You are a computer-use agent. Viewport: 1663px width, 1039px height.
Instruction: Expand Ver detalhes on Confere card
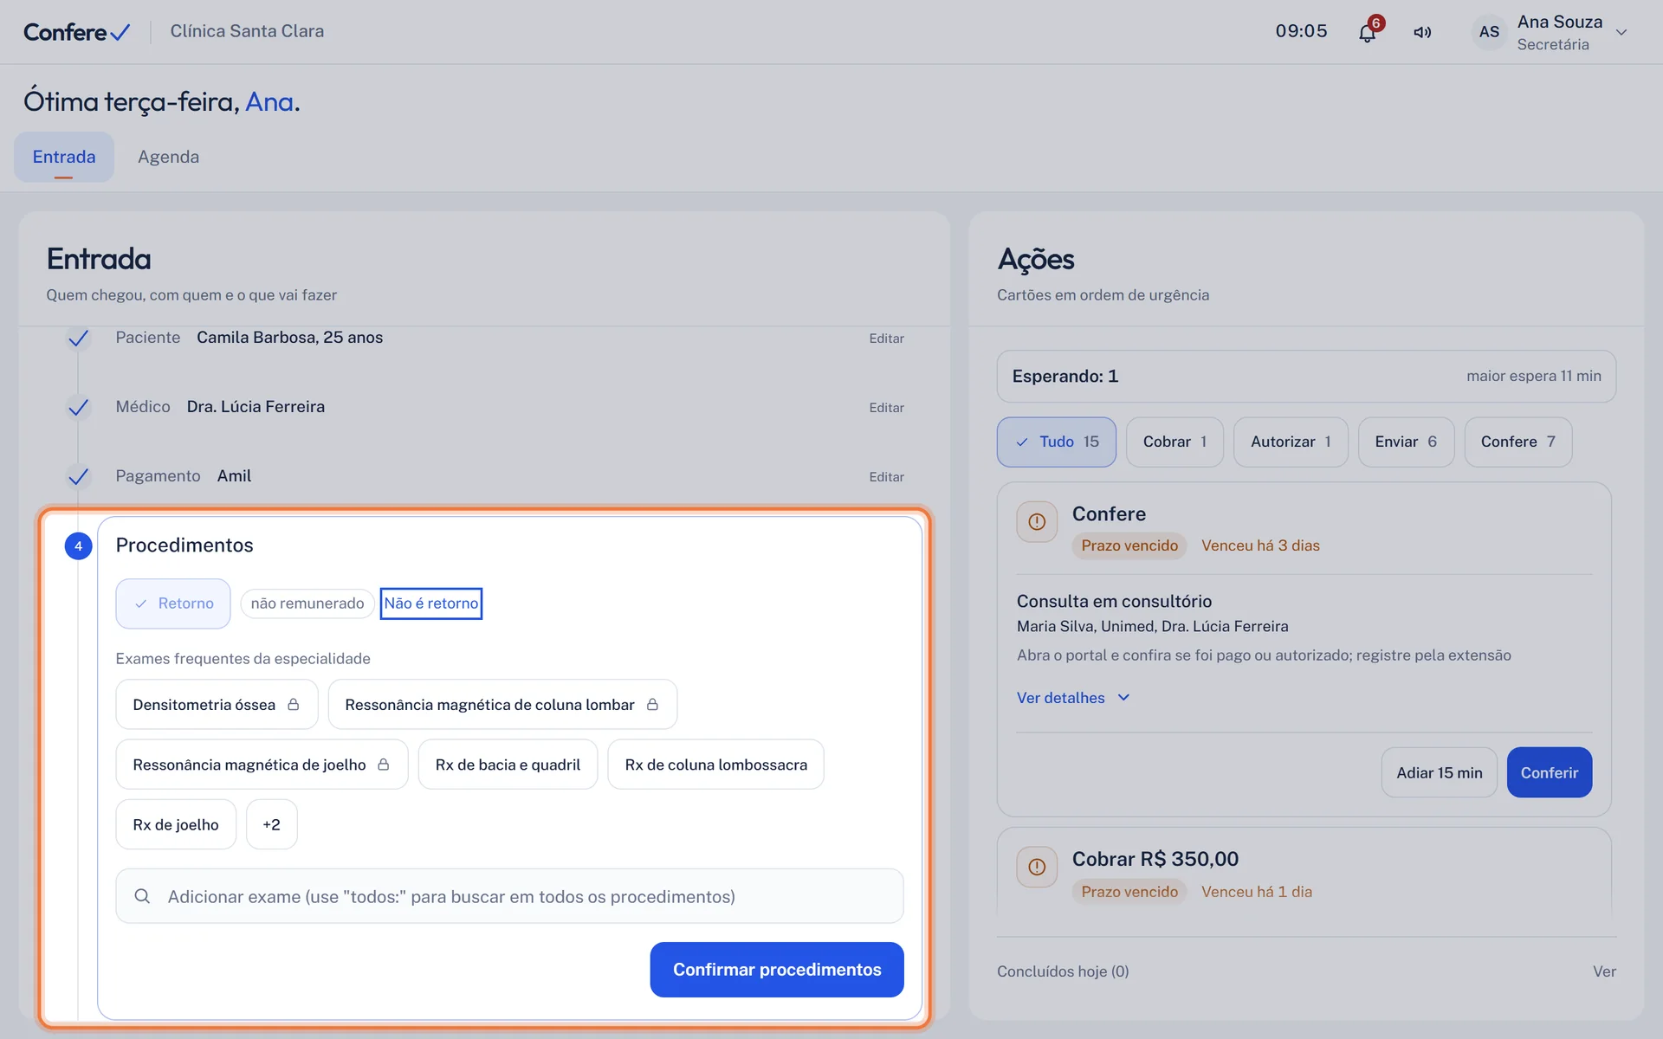[x=1073, y=698]
